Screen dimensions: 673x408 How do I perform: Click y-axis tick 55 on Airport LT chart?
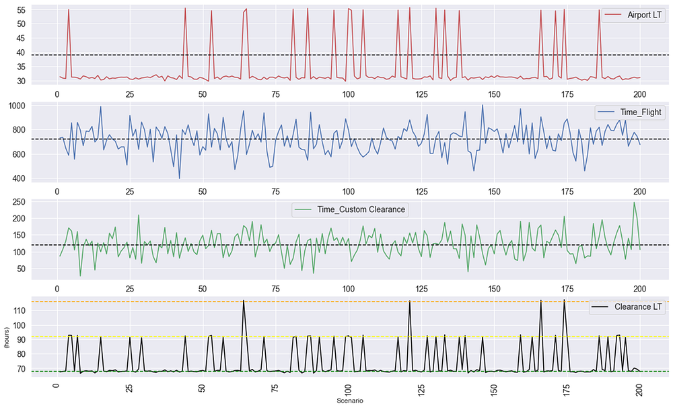(x=20, y=10)
